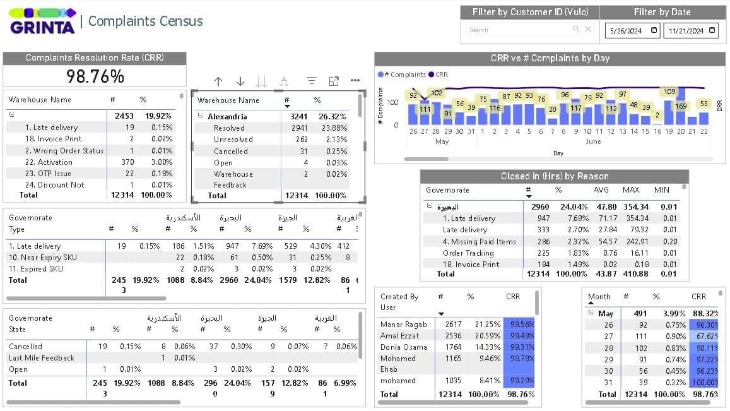
Task: Open calendar picker for start date 5/26/2024
Action: coord(654,30)
